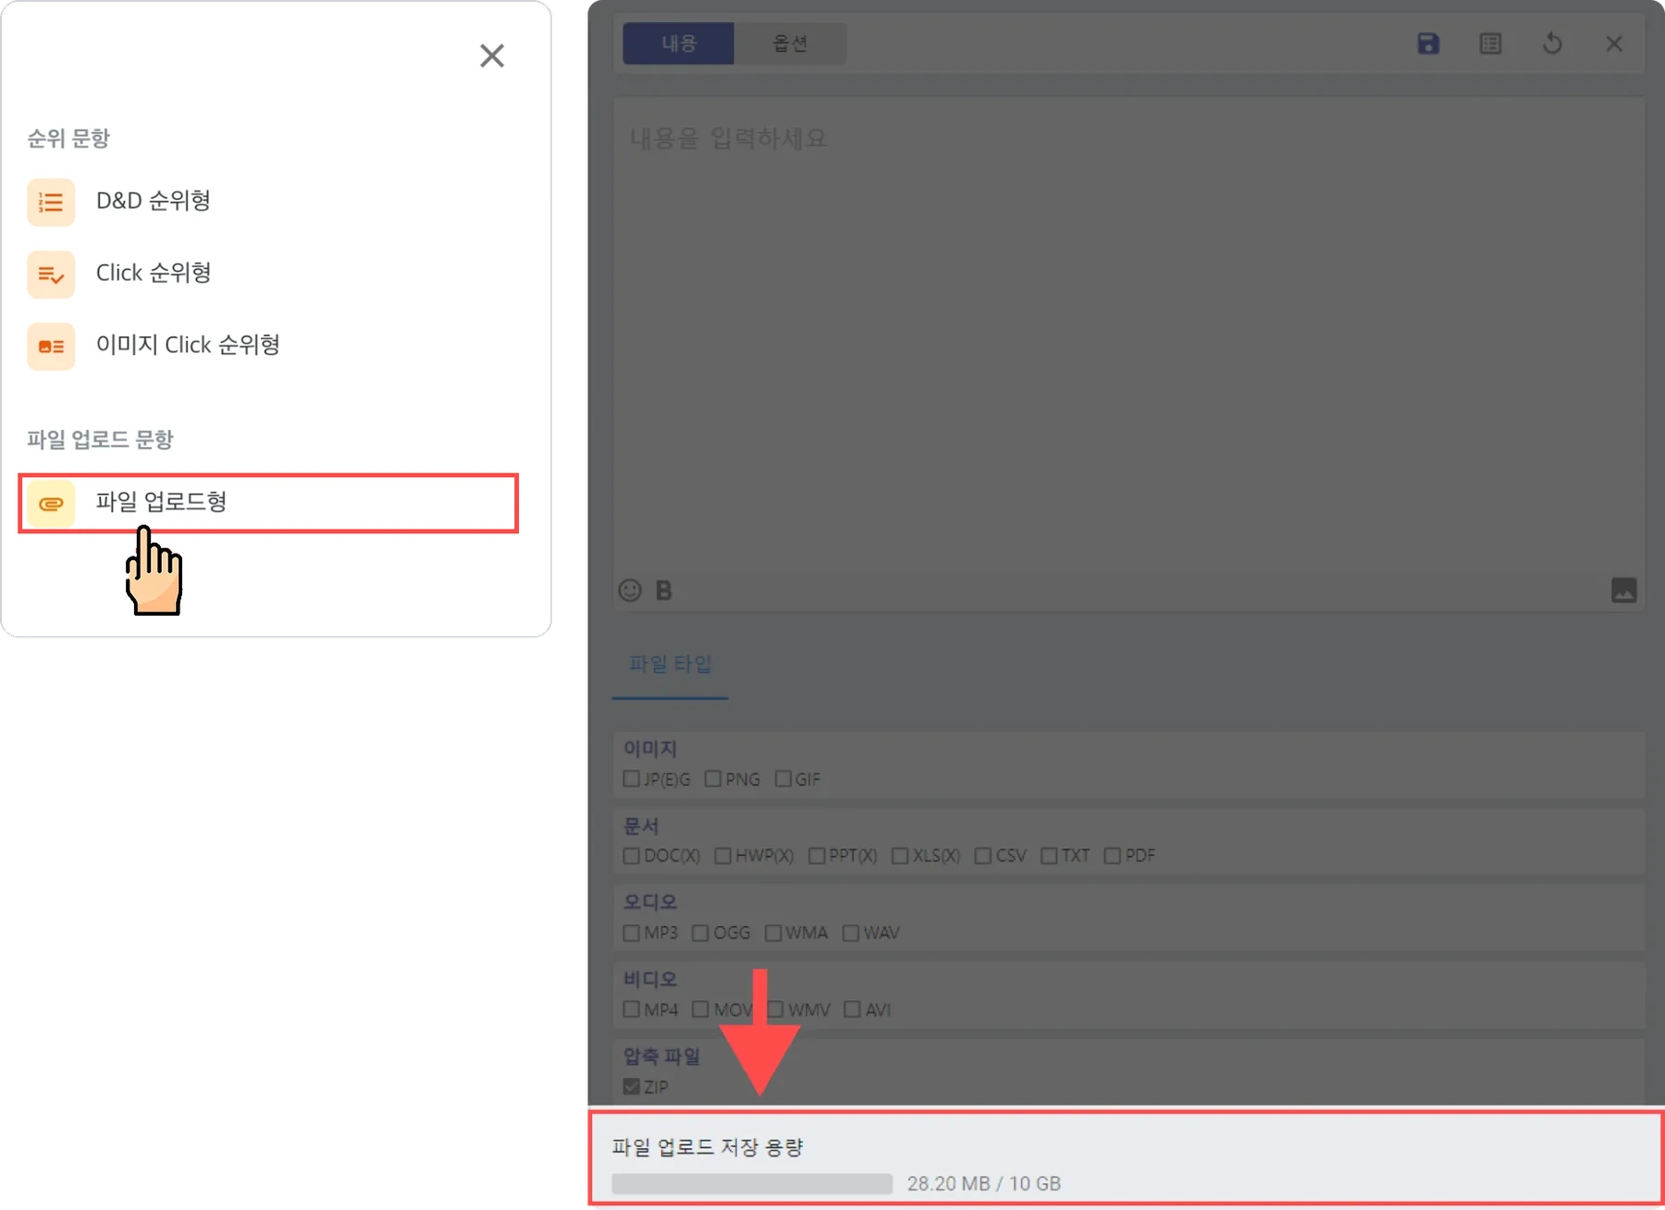Toggle bold with the B icon
1665x1210 pixels.
point(663,590)
